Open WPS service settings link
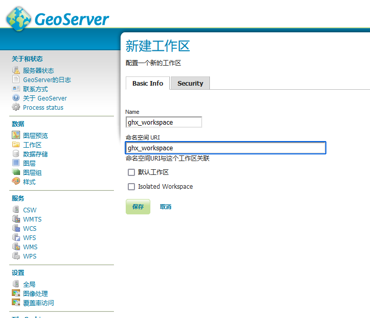This screenshot has width=370, height=318. 30,256
